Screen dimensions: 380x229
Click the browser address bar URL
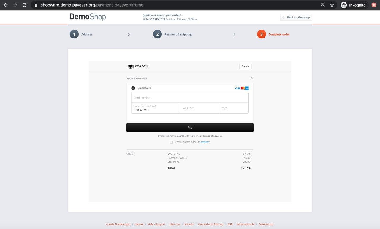92,5
